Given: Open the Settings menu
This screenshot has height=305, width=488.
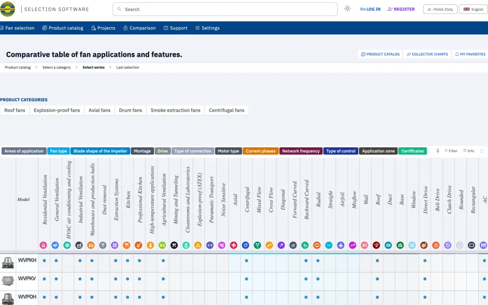Looking at the screenshot, I should [x=207, y=28].
